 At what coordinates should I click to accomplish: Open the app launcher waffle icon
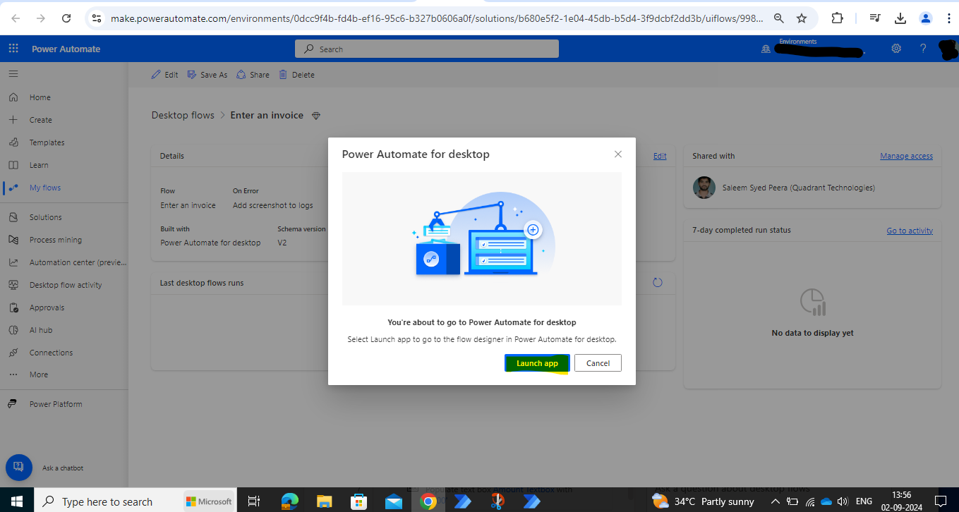click(x=13, y=49)
